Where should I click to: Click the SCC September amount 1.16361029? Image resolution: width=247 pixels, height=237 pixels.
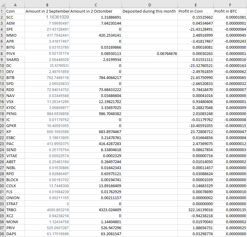click(x=47, y=17)
